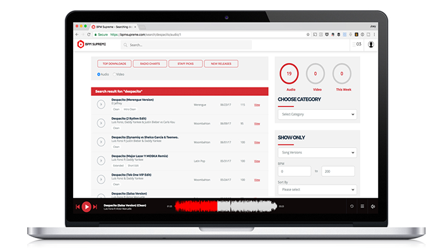This screenshot has height=252, width=448.
Task: Toggle repeat in the player bar
Action: (x=351, y=206)
